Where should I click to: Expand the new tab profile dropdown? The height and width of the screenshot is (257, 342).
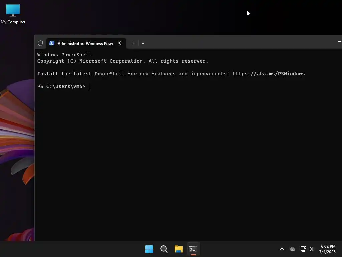[x=143, y=43]
